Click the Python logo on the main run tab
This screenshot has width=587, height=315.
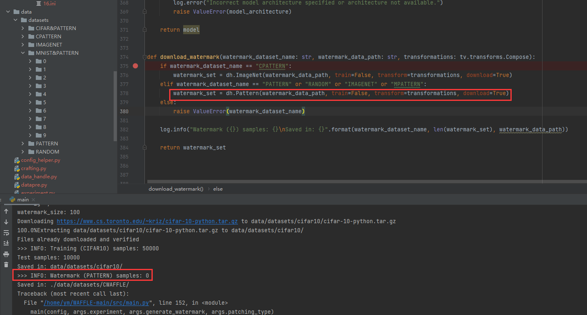[x=12, y=199]
